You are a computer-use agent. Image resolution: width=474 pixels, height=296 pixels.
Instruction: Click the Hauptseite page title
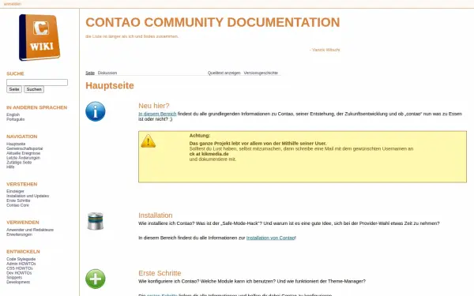pyautogui.click(x=110, y=85)
